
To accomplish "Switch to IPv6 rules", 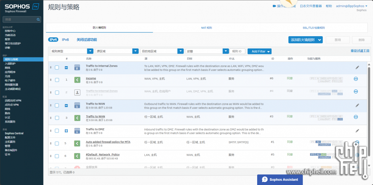I will click(66, 40).
